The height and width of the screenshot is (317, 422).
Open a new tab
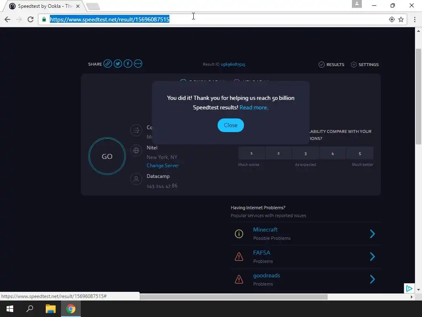[93, 6]
